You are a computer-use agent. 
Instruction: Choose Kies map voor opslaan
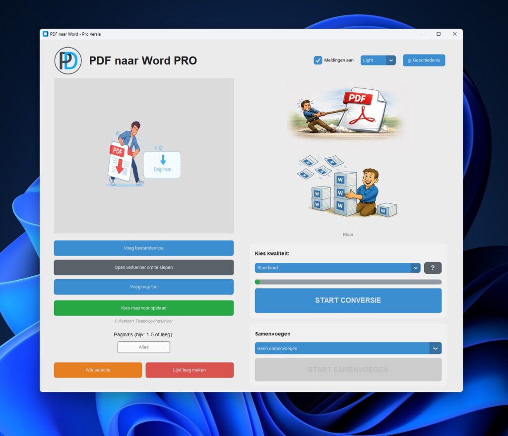point(143,308)
